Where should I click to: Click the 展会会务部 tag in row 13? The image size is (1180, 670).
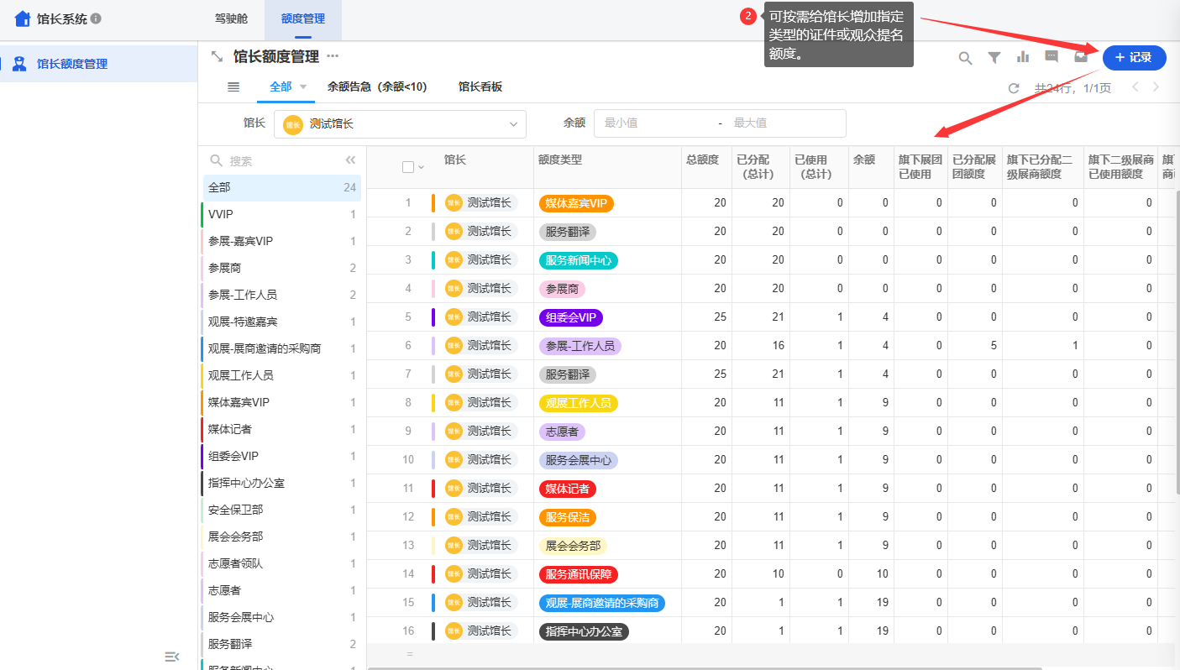point(573,546)
